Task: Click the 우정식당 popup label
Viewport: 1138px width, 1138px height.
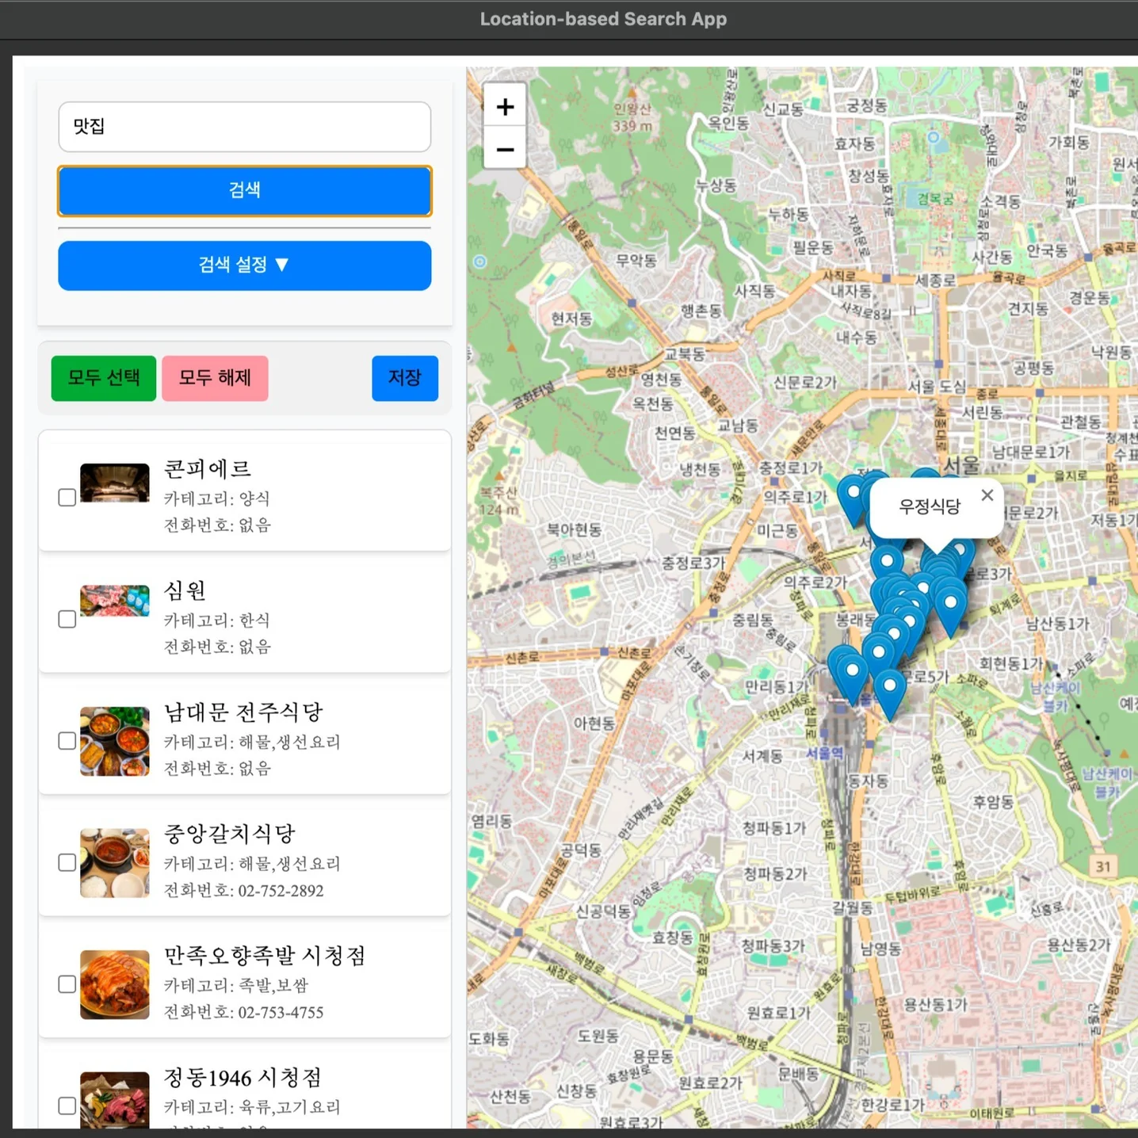Action: pyautogui.click(x=930, y=506)
